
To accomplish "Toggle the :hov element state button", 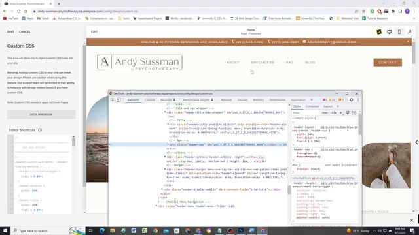I will (325, 113).
